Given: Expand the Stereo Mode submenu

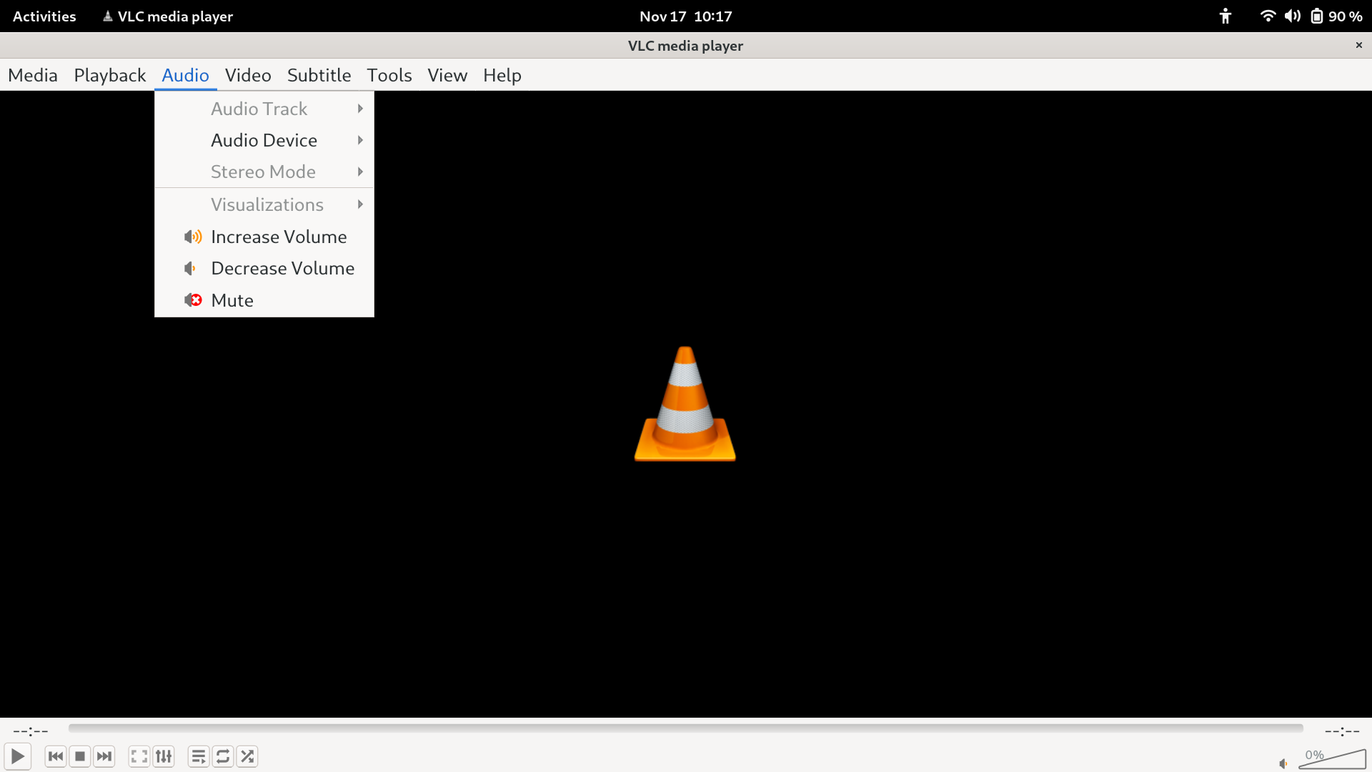Looking at the screenshot, I should pyautogui.click(x=264, y=172).
